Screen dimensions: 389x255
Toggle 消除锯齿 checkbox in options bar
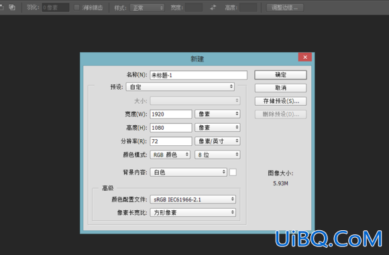pos(77,7)
